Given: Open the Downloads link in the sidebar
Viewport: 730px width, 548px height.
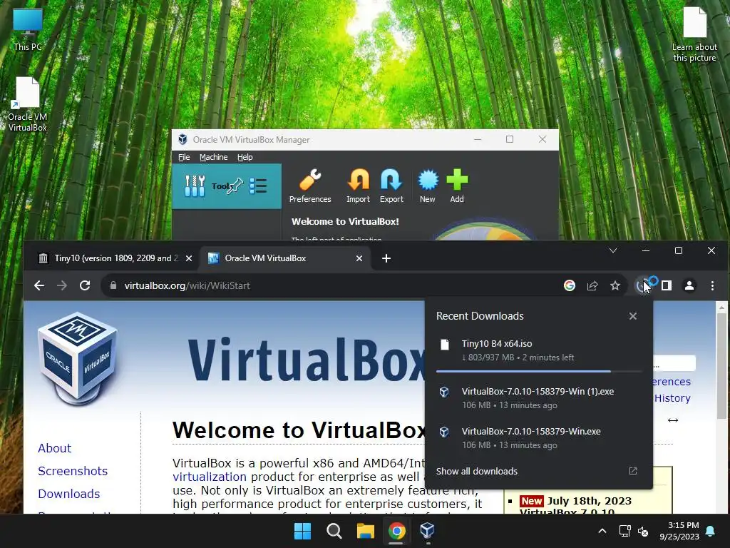Looking at the screenshot, I should tap(69, 494).
